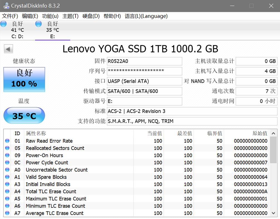Click status dot for Average TLC Erase Count
This screenshot has height=219, width=280.
[x=7, y=213]
